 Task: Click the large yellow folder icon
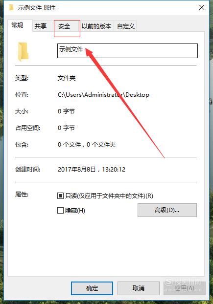(x=23, y=52)
